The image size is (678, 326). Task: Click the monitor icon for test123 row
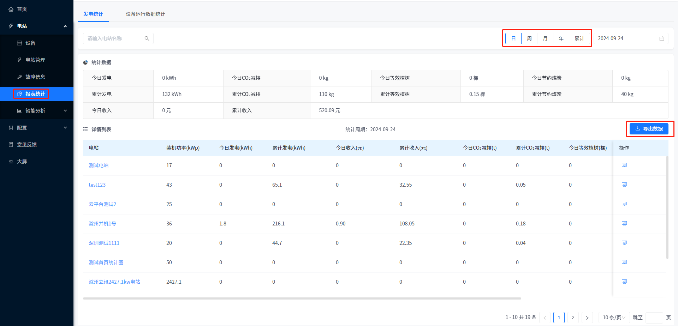[x=624, y=185]
